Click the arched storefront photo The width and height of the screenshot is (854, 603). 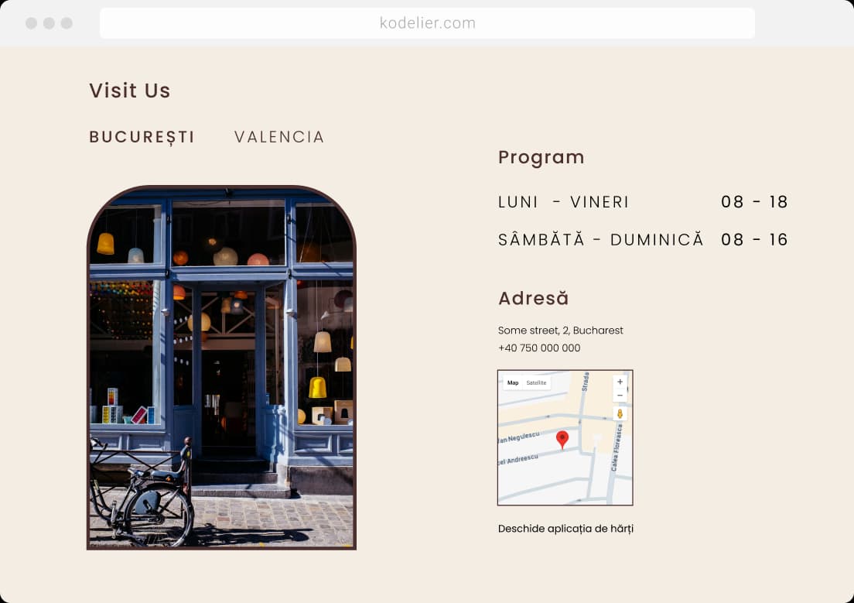click(222, 368)
